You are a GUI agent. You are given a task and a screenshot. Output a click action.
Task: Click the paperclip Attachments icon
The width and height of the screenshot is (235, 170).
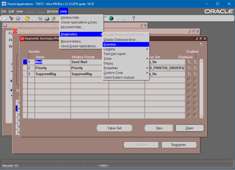[117, 18]
